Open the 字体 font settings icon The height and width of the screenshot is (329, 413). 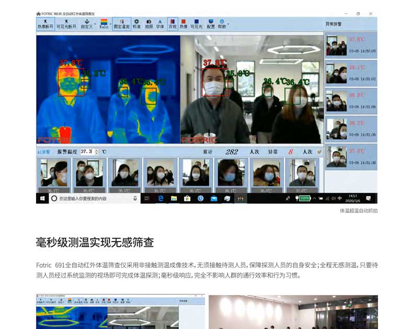160,23
